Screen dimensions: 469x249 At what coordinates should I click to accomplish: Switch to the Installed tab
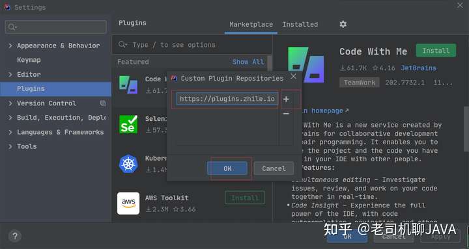click(x=300, y=25)
